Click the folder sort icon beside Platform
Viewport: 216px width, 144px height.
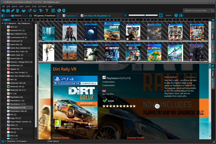[x=30, y=16]
